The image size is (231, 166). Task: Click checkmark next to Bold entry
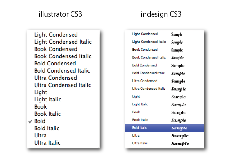30,121
